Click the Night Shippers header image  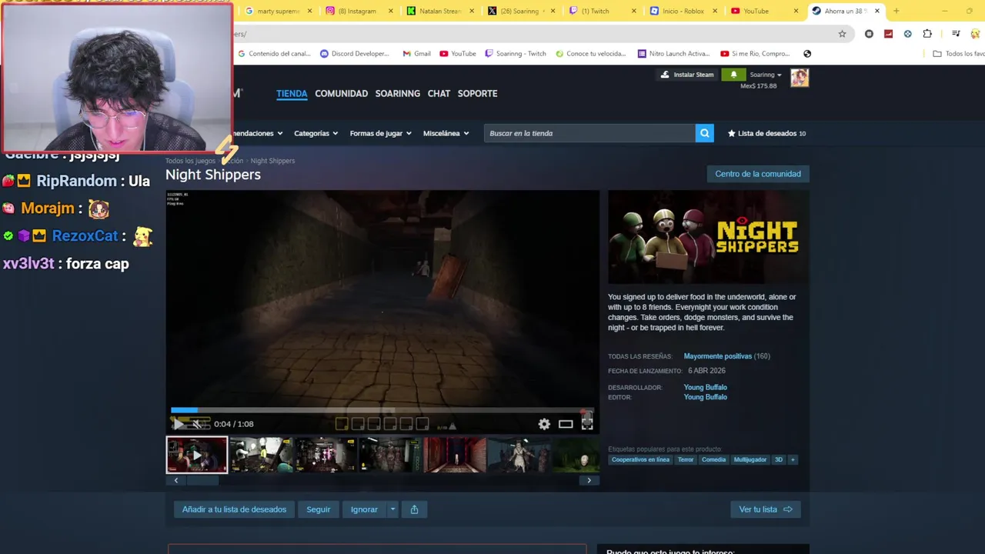[x=708, y=237]
